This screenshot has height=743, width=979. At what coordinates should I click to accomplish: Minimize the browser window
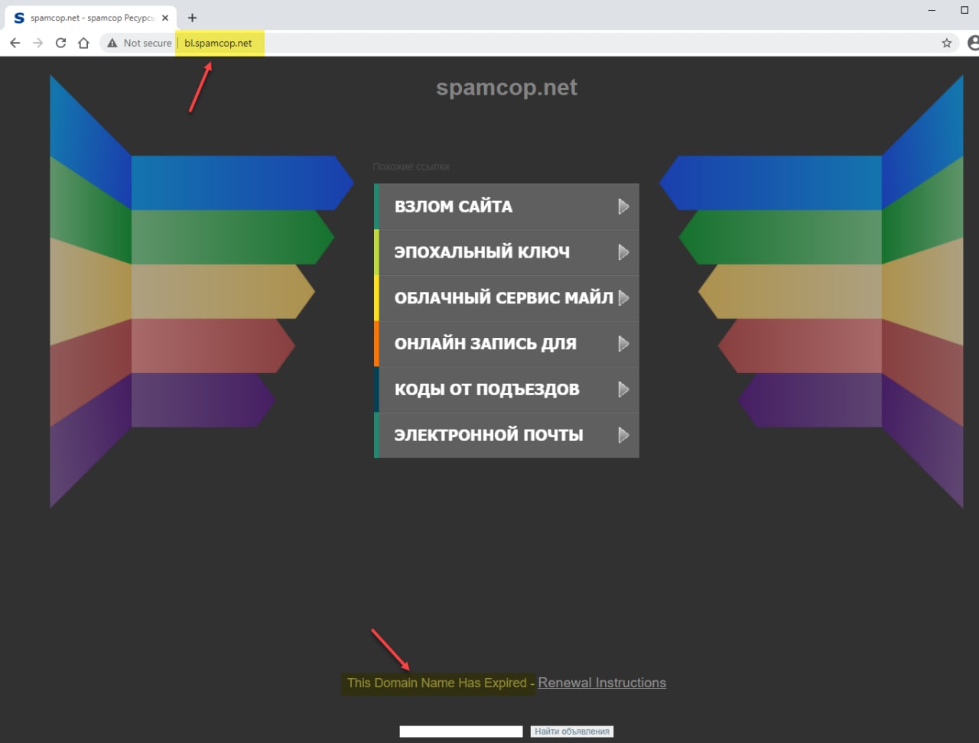tap(932, 11)
